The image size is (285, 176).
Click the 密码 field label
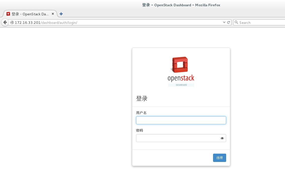click(139, 130)
